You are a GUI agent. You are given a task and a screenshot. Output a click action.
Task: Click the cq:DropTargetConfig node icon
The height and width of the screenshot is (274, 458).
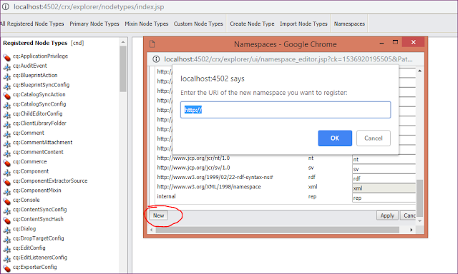click(x=6, y=240)
